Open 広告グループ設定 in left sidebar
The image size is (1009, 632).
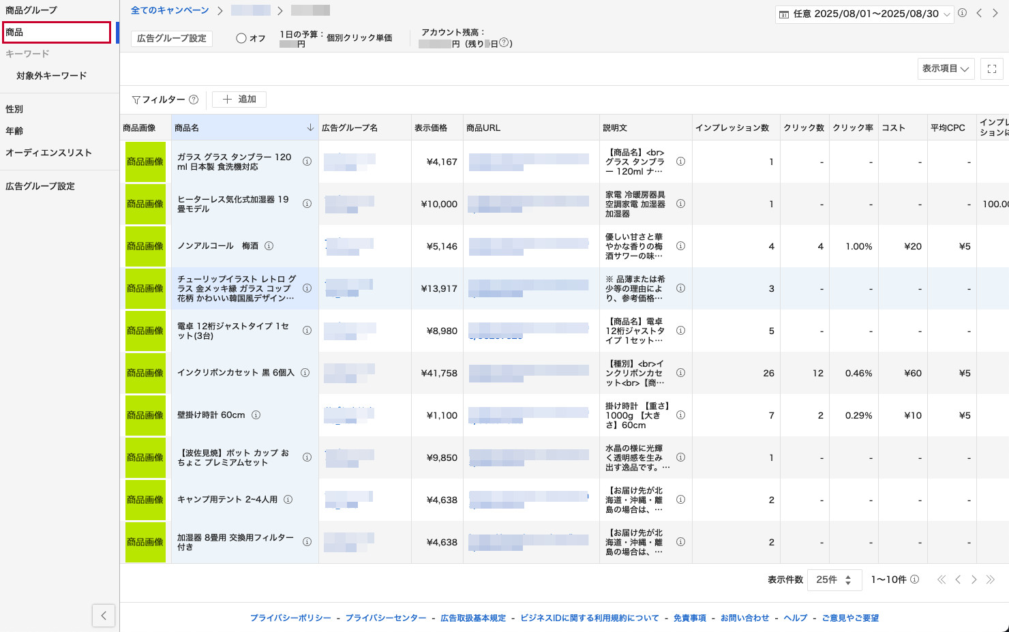(x=40, y=186)
